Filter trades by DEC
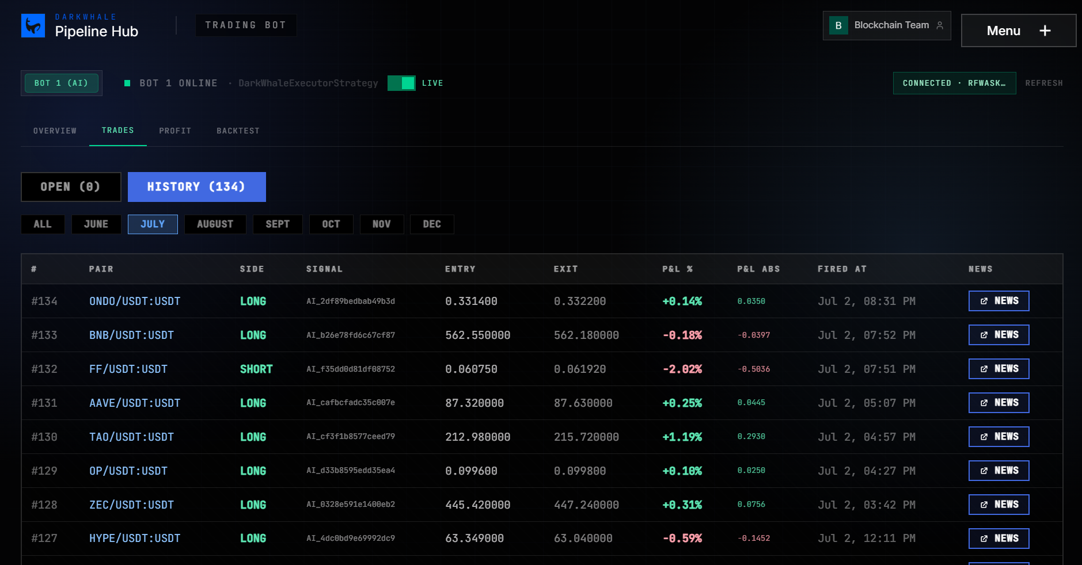Viewport: 1082px width, 565px height. 432,224
